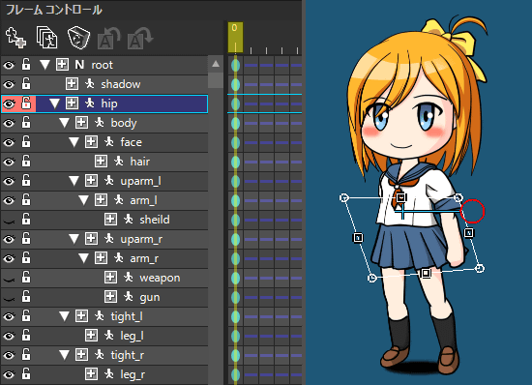
Task: Collapse the arm_l node triangle
Action: pos(83,200)
